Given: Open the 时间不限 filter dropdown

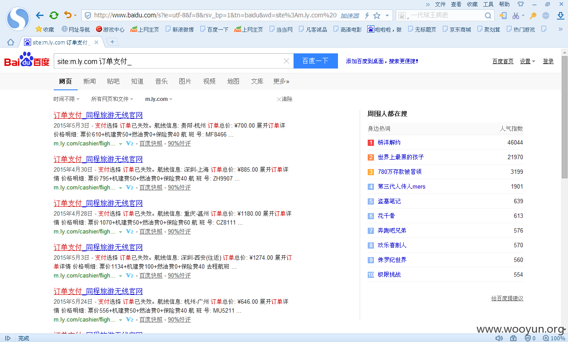Looking at the screenshot, I should click(x=67, y=99).
